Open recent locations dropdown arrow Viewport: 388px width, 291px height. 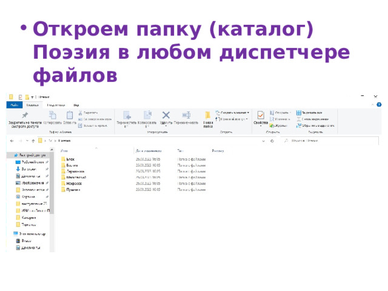(27, 141)
